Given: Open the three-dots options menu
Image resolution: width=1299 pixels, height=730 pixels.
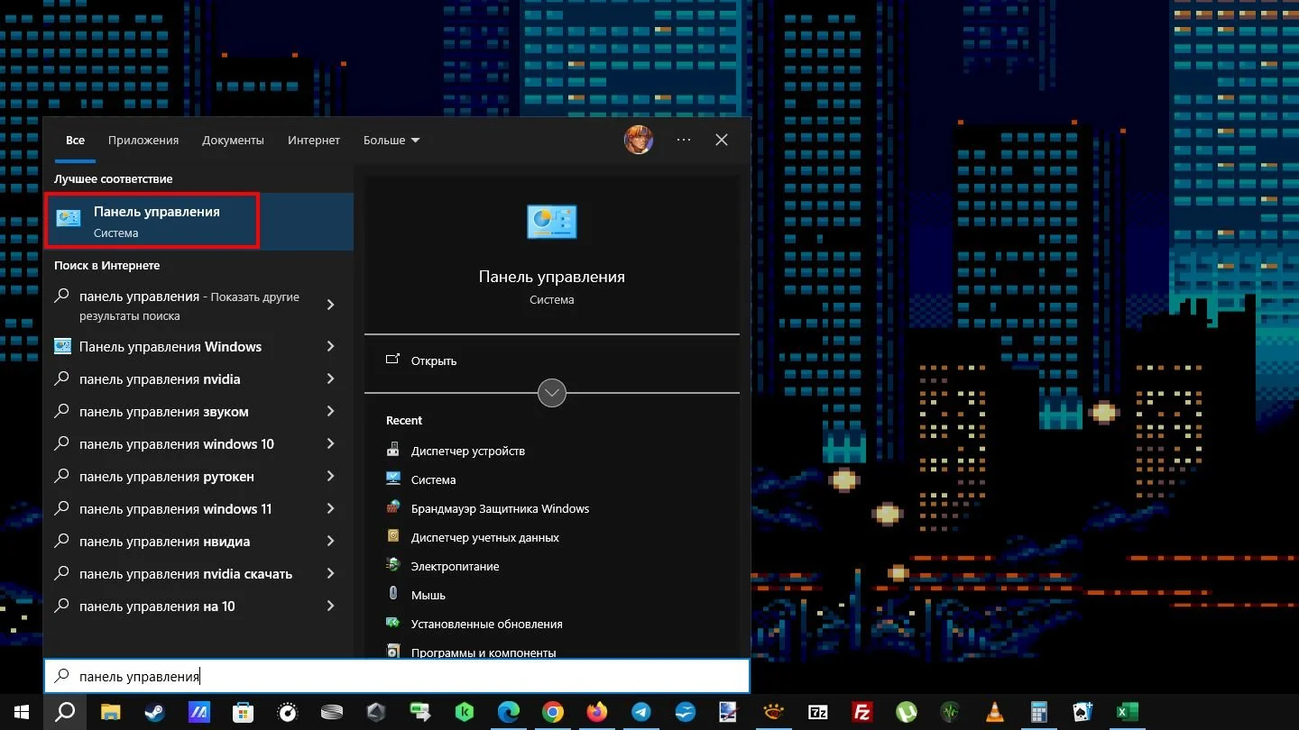Looking at the screenshot, I should 684,140.
